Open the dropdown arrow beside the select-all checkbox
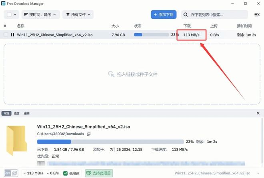The width and height of the screenshot is (264, 178). tap(15, 15)
